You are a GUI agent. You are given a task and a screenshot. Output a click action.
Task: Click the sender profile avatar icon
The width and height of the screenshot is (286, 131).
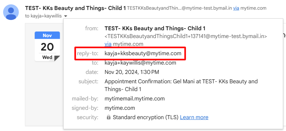(x=11, y=12)
